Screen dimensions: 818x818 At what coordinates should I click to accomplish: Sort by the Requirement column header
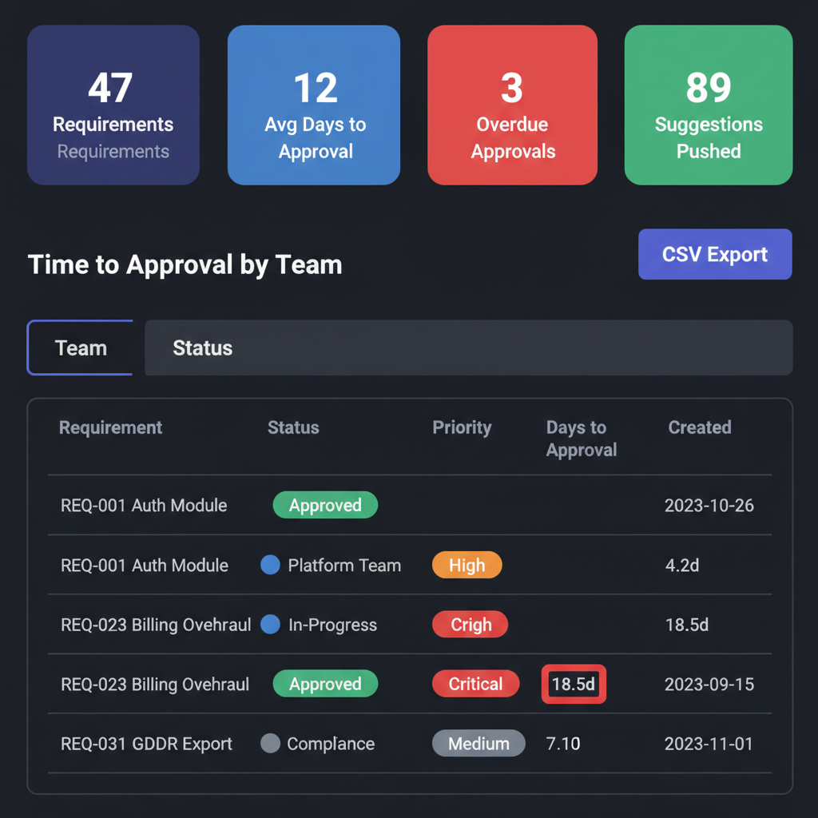point(110,428)
